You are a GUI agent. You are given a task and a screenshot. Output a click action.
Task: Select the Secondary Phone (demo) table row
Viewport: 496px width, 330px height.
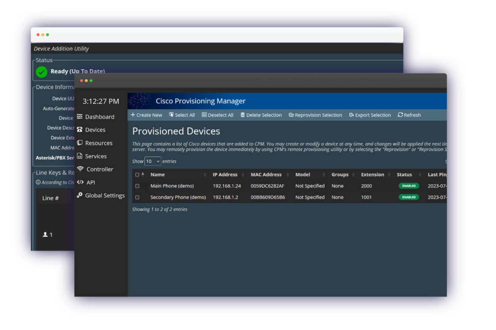(x=253, y=197)
